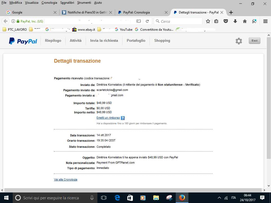Open File Explorer from the taskbar
Image resolution: width=271 pixels, height=203 pixels.
(156, 198)
